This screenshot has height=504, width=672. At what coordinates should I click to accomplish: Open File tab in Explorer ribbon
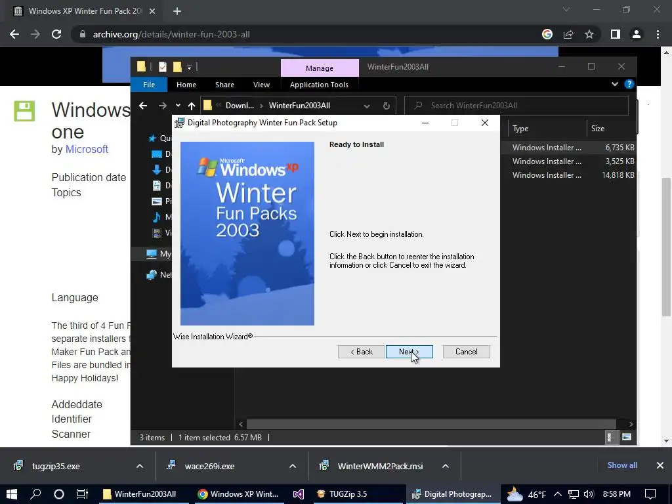point(149,85)
